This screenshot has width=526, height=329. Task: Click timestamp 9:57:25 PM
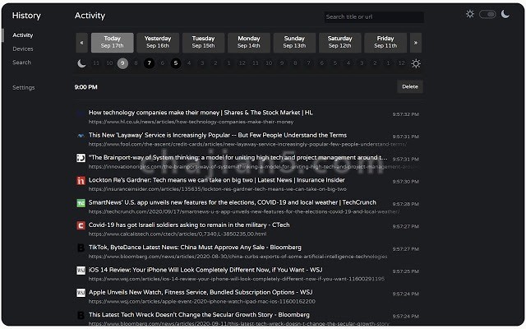tap(405, 271)
